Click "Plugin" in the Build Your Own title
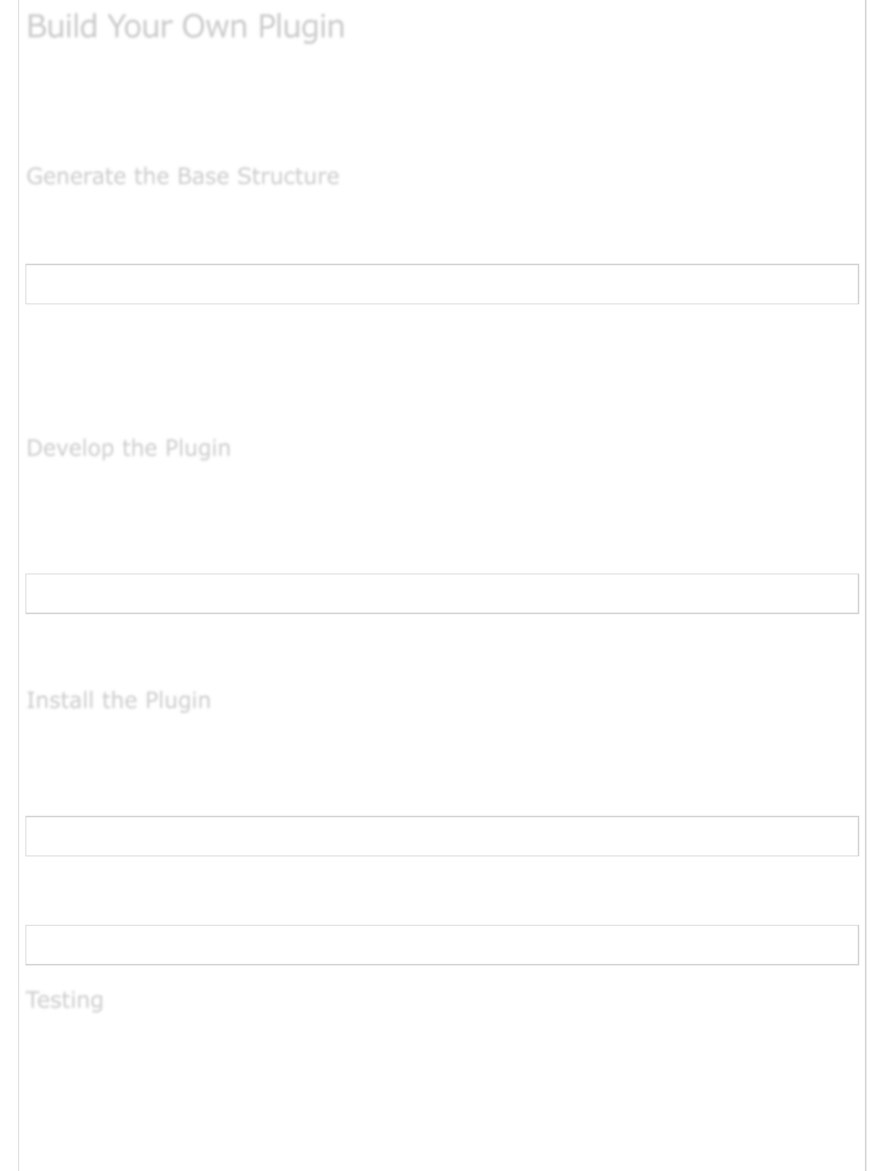884x1171 pixels. [301, 27]
